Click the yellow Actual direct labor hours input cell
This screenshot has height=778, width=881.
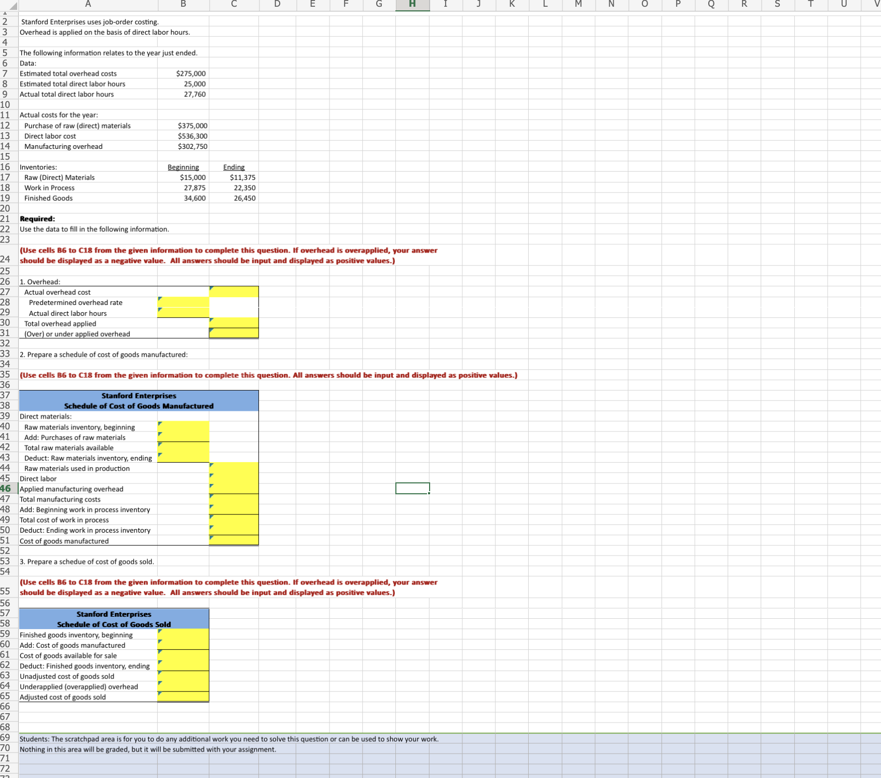click(183, 313)
